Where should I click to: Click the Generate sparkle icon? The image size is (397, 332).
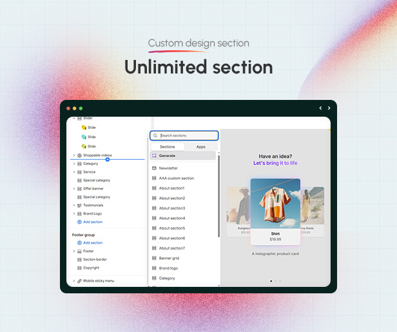154,155
